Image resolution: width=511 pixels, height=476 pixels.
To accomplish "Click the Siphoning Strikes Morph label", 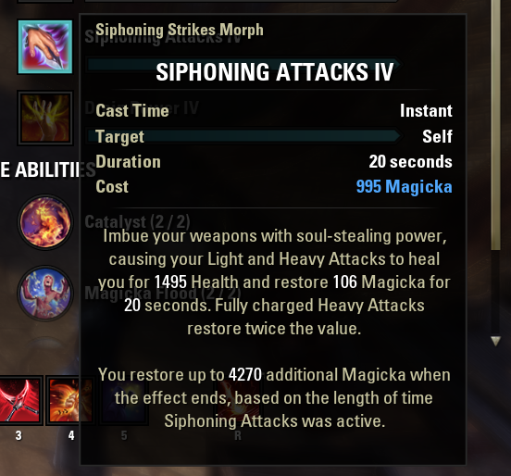I will (x=180, y=30).
